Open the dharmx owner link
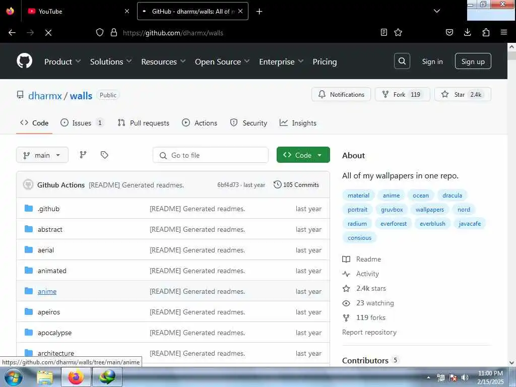 click(45, 95)
